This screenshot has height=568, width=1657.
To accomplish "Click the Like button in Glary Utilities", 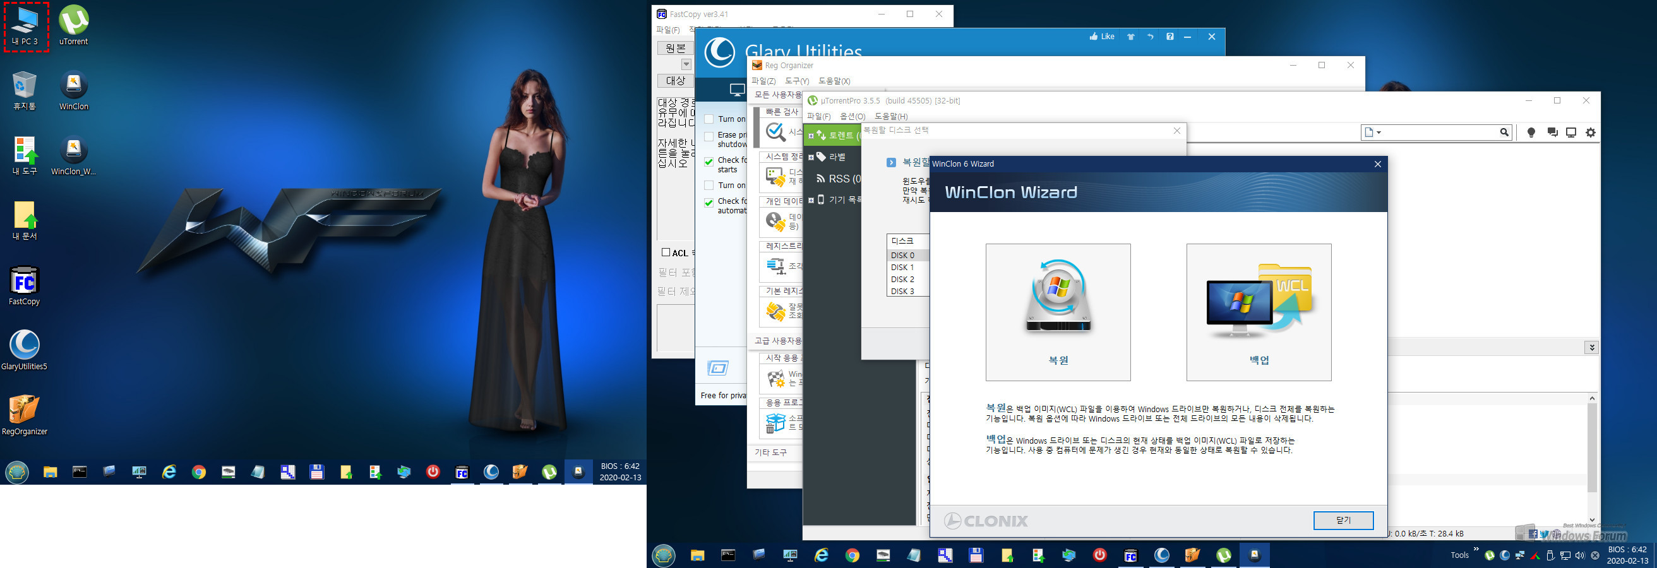I will coord(1102,37).
